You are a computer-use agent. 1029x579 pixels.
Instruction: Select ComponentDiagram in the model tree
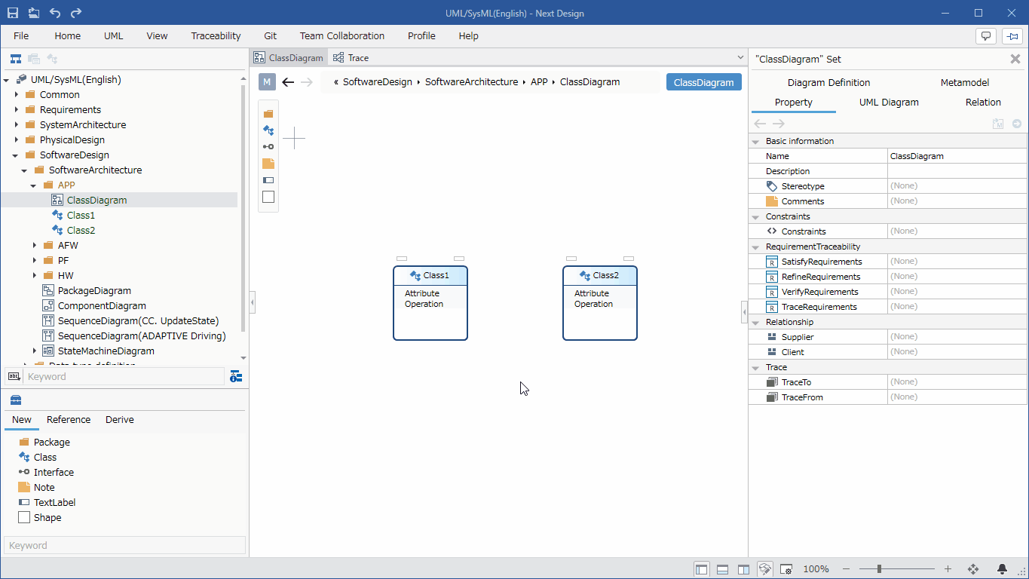(x=102, y=306)
